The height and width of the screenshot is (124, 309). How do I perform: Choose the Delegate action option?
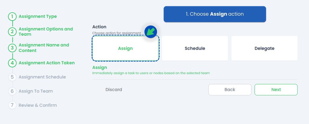[264, 48]
